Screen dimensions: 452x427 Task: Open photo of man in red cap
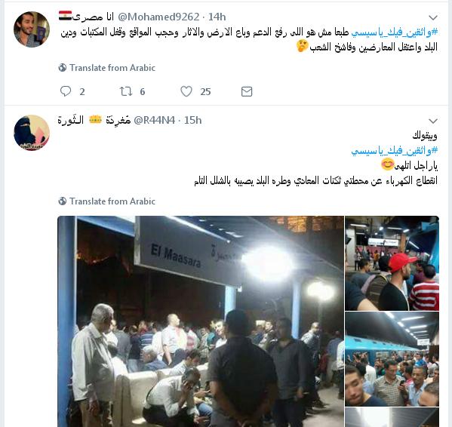[x=392, y=263]
